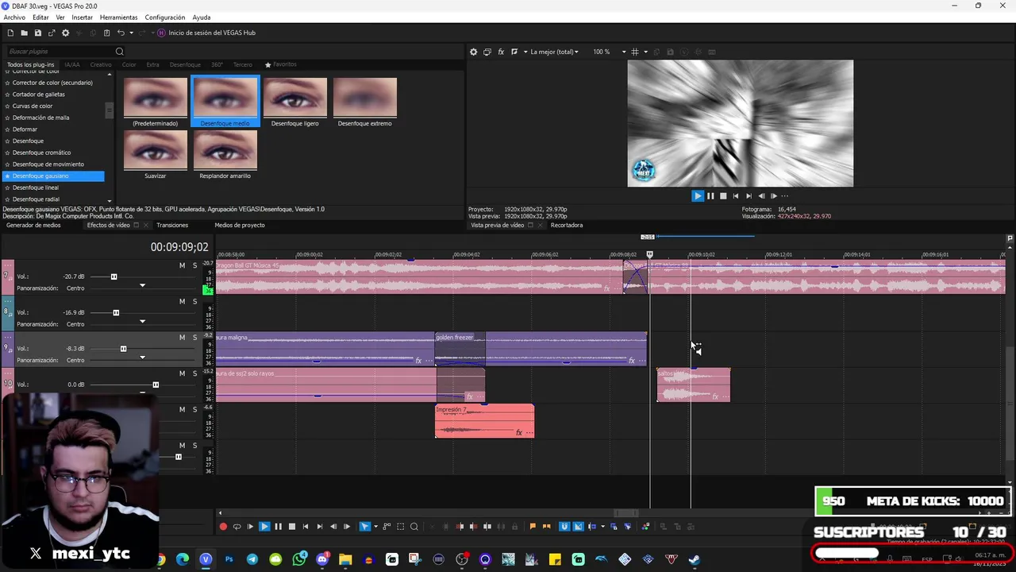
Task: Select the Impresión 7 audio clip on the timeline
Action: pos(485,420)
